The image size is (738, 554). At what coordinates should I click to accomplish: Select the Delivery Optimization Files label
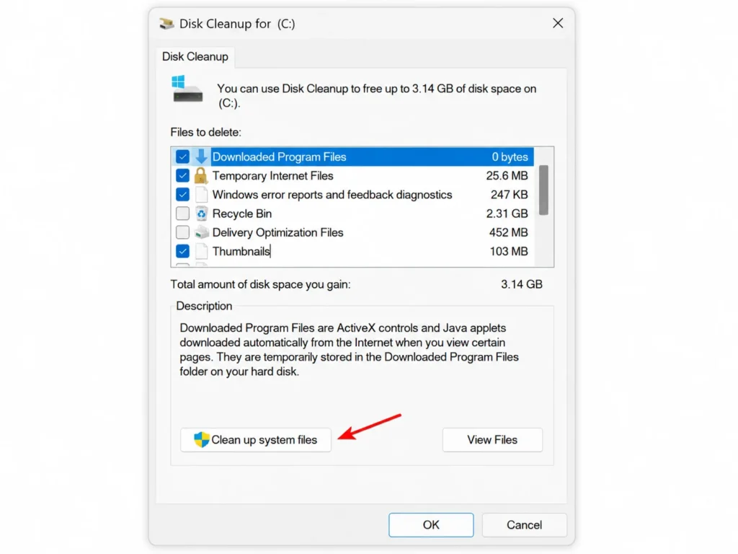pyautogui.click(x=277, y=232)
